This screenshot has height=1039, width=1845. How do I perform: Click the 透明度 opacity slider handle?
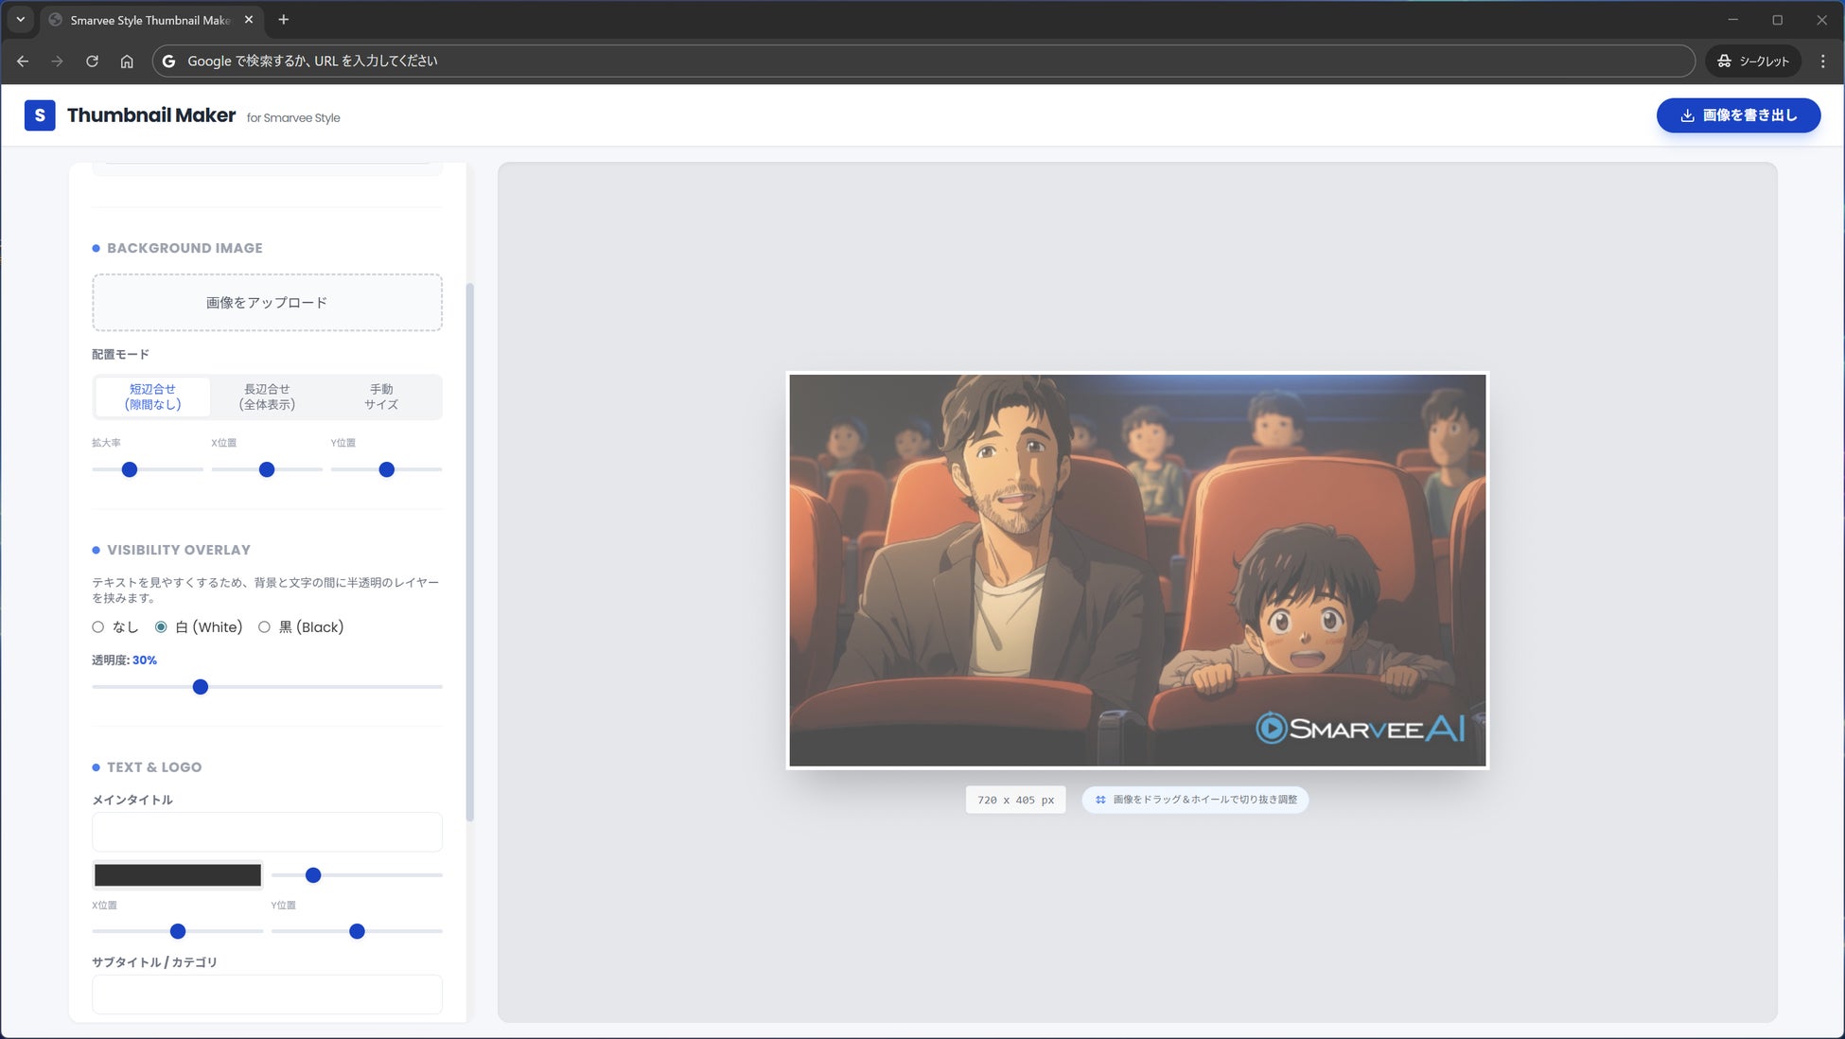[x=201, y=687]
